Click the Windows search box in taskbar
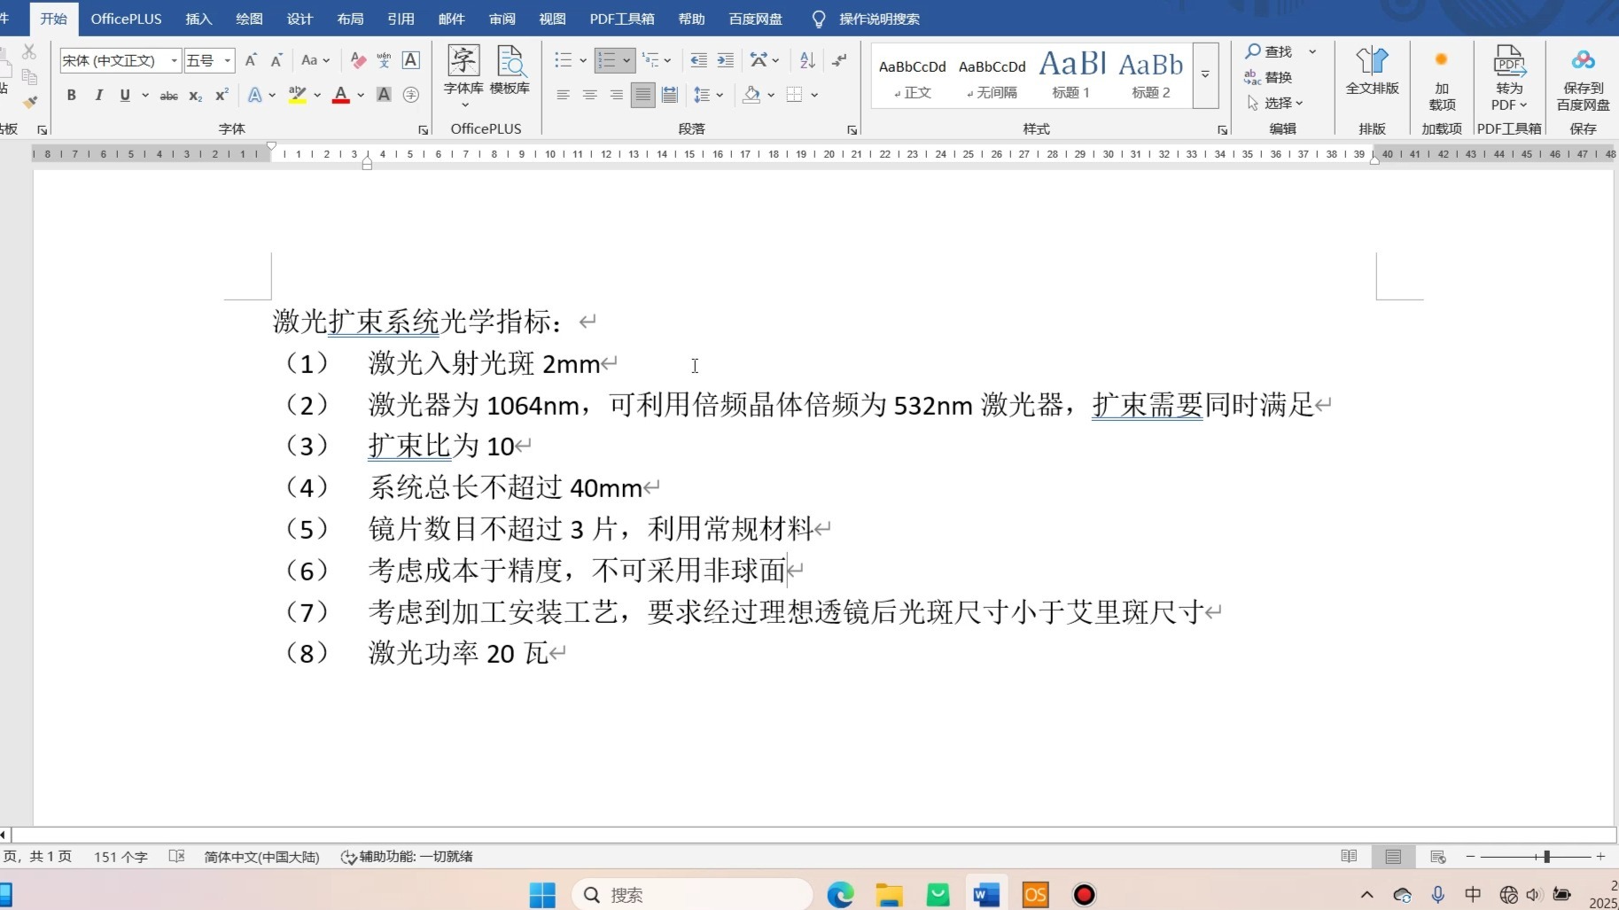The height and width of the screenshot is (910, 1619). pos(691,894)
